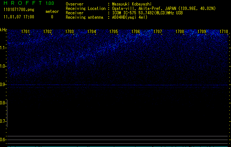
Task: Click the 1707 time marker
Action: click(158, 32)
